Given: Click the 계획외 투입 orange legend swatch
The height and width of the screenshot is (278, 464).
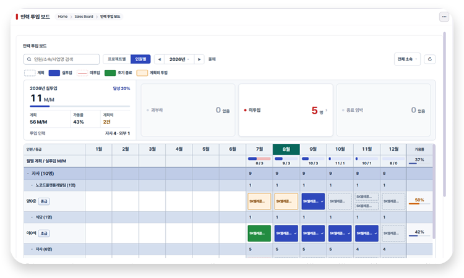Looking at the screenshot, I should coord(142,73).
